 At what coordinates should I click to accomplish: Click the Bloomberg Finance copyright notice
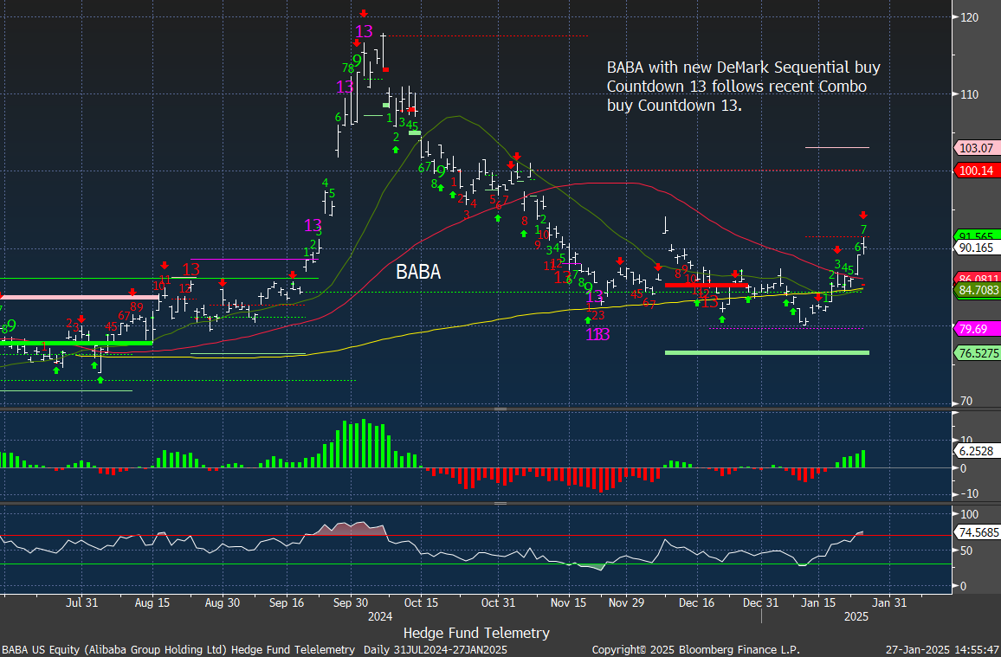pyautogui.click(x=695, y=650)
